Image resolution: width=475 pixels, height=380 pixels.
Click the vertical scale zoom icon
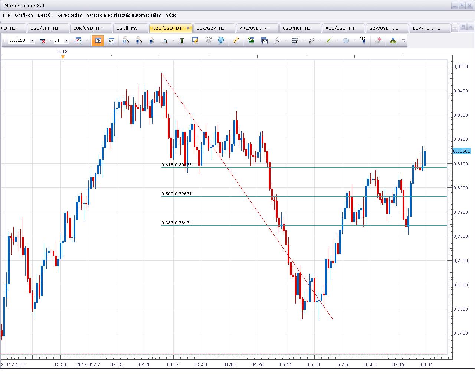tap(165, 40)
